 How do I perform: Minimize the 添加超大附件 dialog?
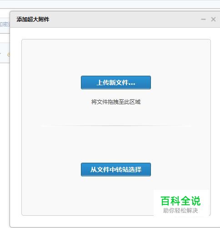coord(203,19)
